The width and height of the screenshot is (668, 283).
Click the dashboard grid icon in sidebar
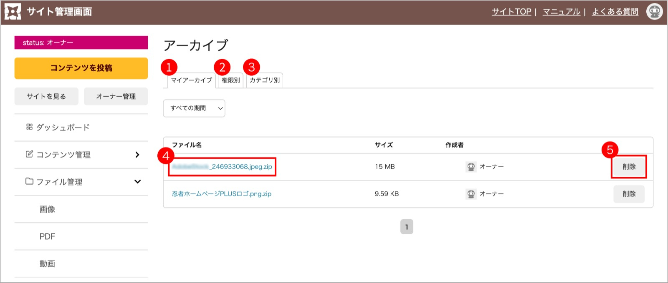click(29, 127)
